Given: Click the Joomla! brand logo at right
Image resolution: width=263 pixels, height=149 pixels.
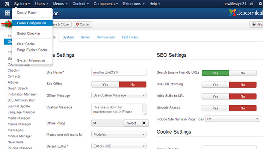Looking at the screenshot, I should point(246,13).
